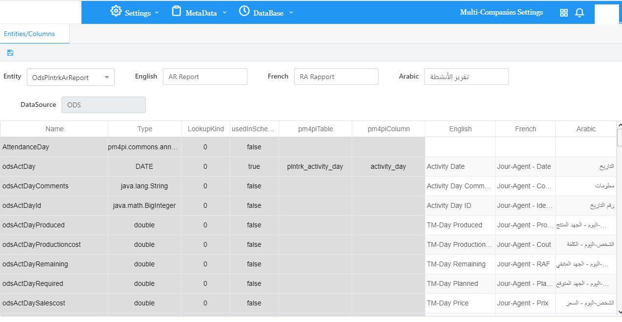Click the English field containing AR Report
This screenshot has width=622, height=322.
[x=205, y=77]
